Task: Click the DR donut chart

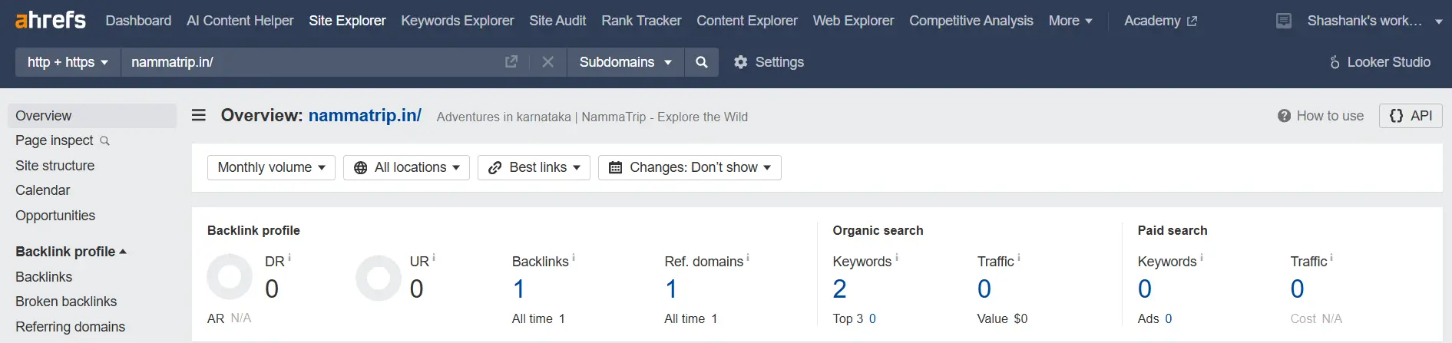Action: [230, 277]
